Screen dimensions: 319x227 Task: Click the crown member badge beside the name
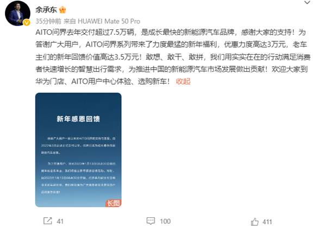(x=62, y=10)
